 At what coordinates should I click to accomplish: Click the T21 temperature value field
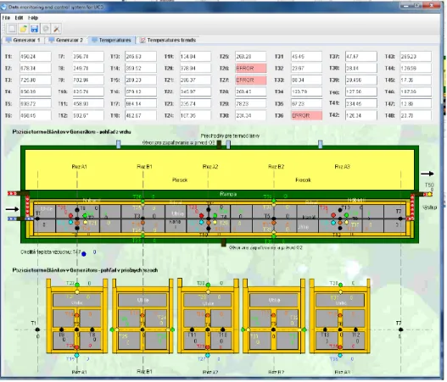point(195,80)
